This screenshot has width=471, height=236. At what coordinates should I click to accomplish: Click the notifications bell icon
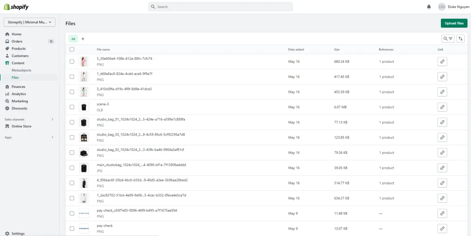pyautogui.click(x=429, y=7)
